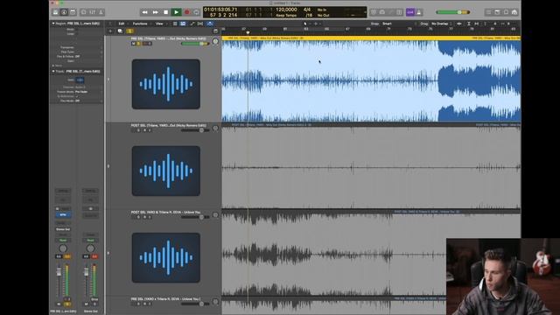Click the POST SSL Unlove You track icon

tap(166, 257)
